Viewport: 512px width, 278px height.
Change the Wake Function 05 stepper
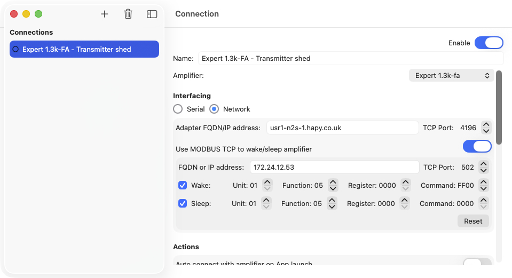pyautogui.click(x=333, y=185)
